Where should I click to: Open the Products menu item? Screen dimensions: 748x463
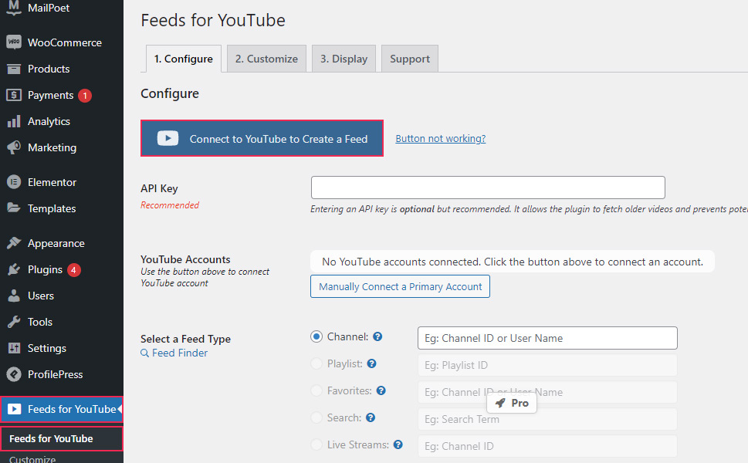tap(62, 69)
